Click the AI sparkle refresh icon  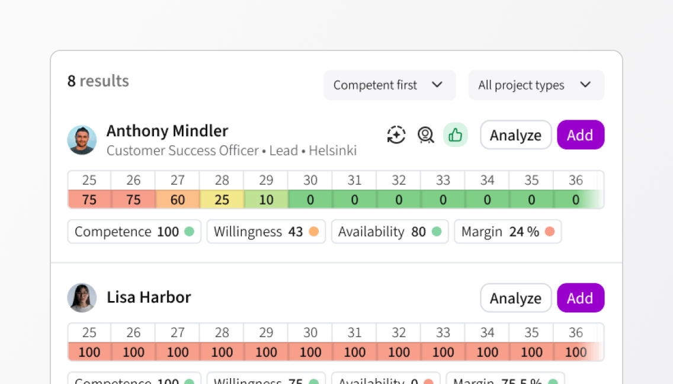(396, 135)
